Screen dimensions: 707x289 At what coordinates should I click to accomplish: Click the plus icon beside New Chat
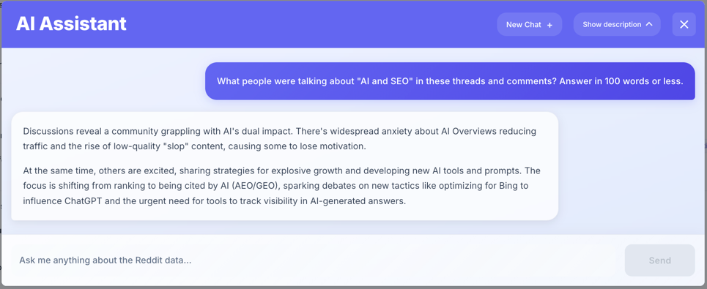(x=549, y=25)
